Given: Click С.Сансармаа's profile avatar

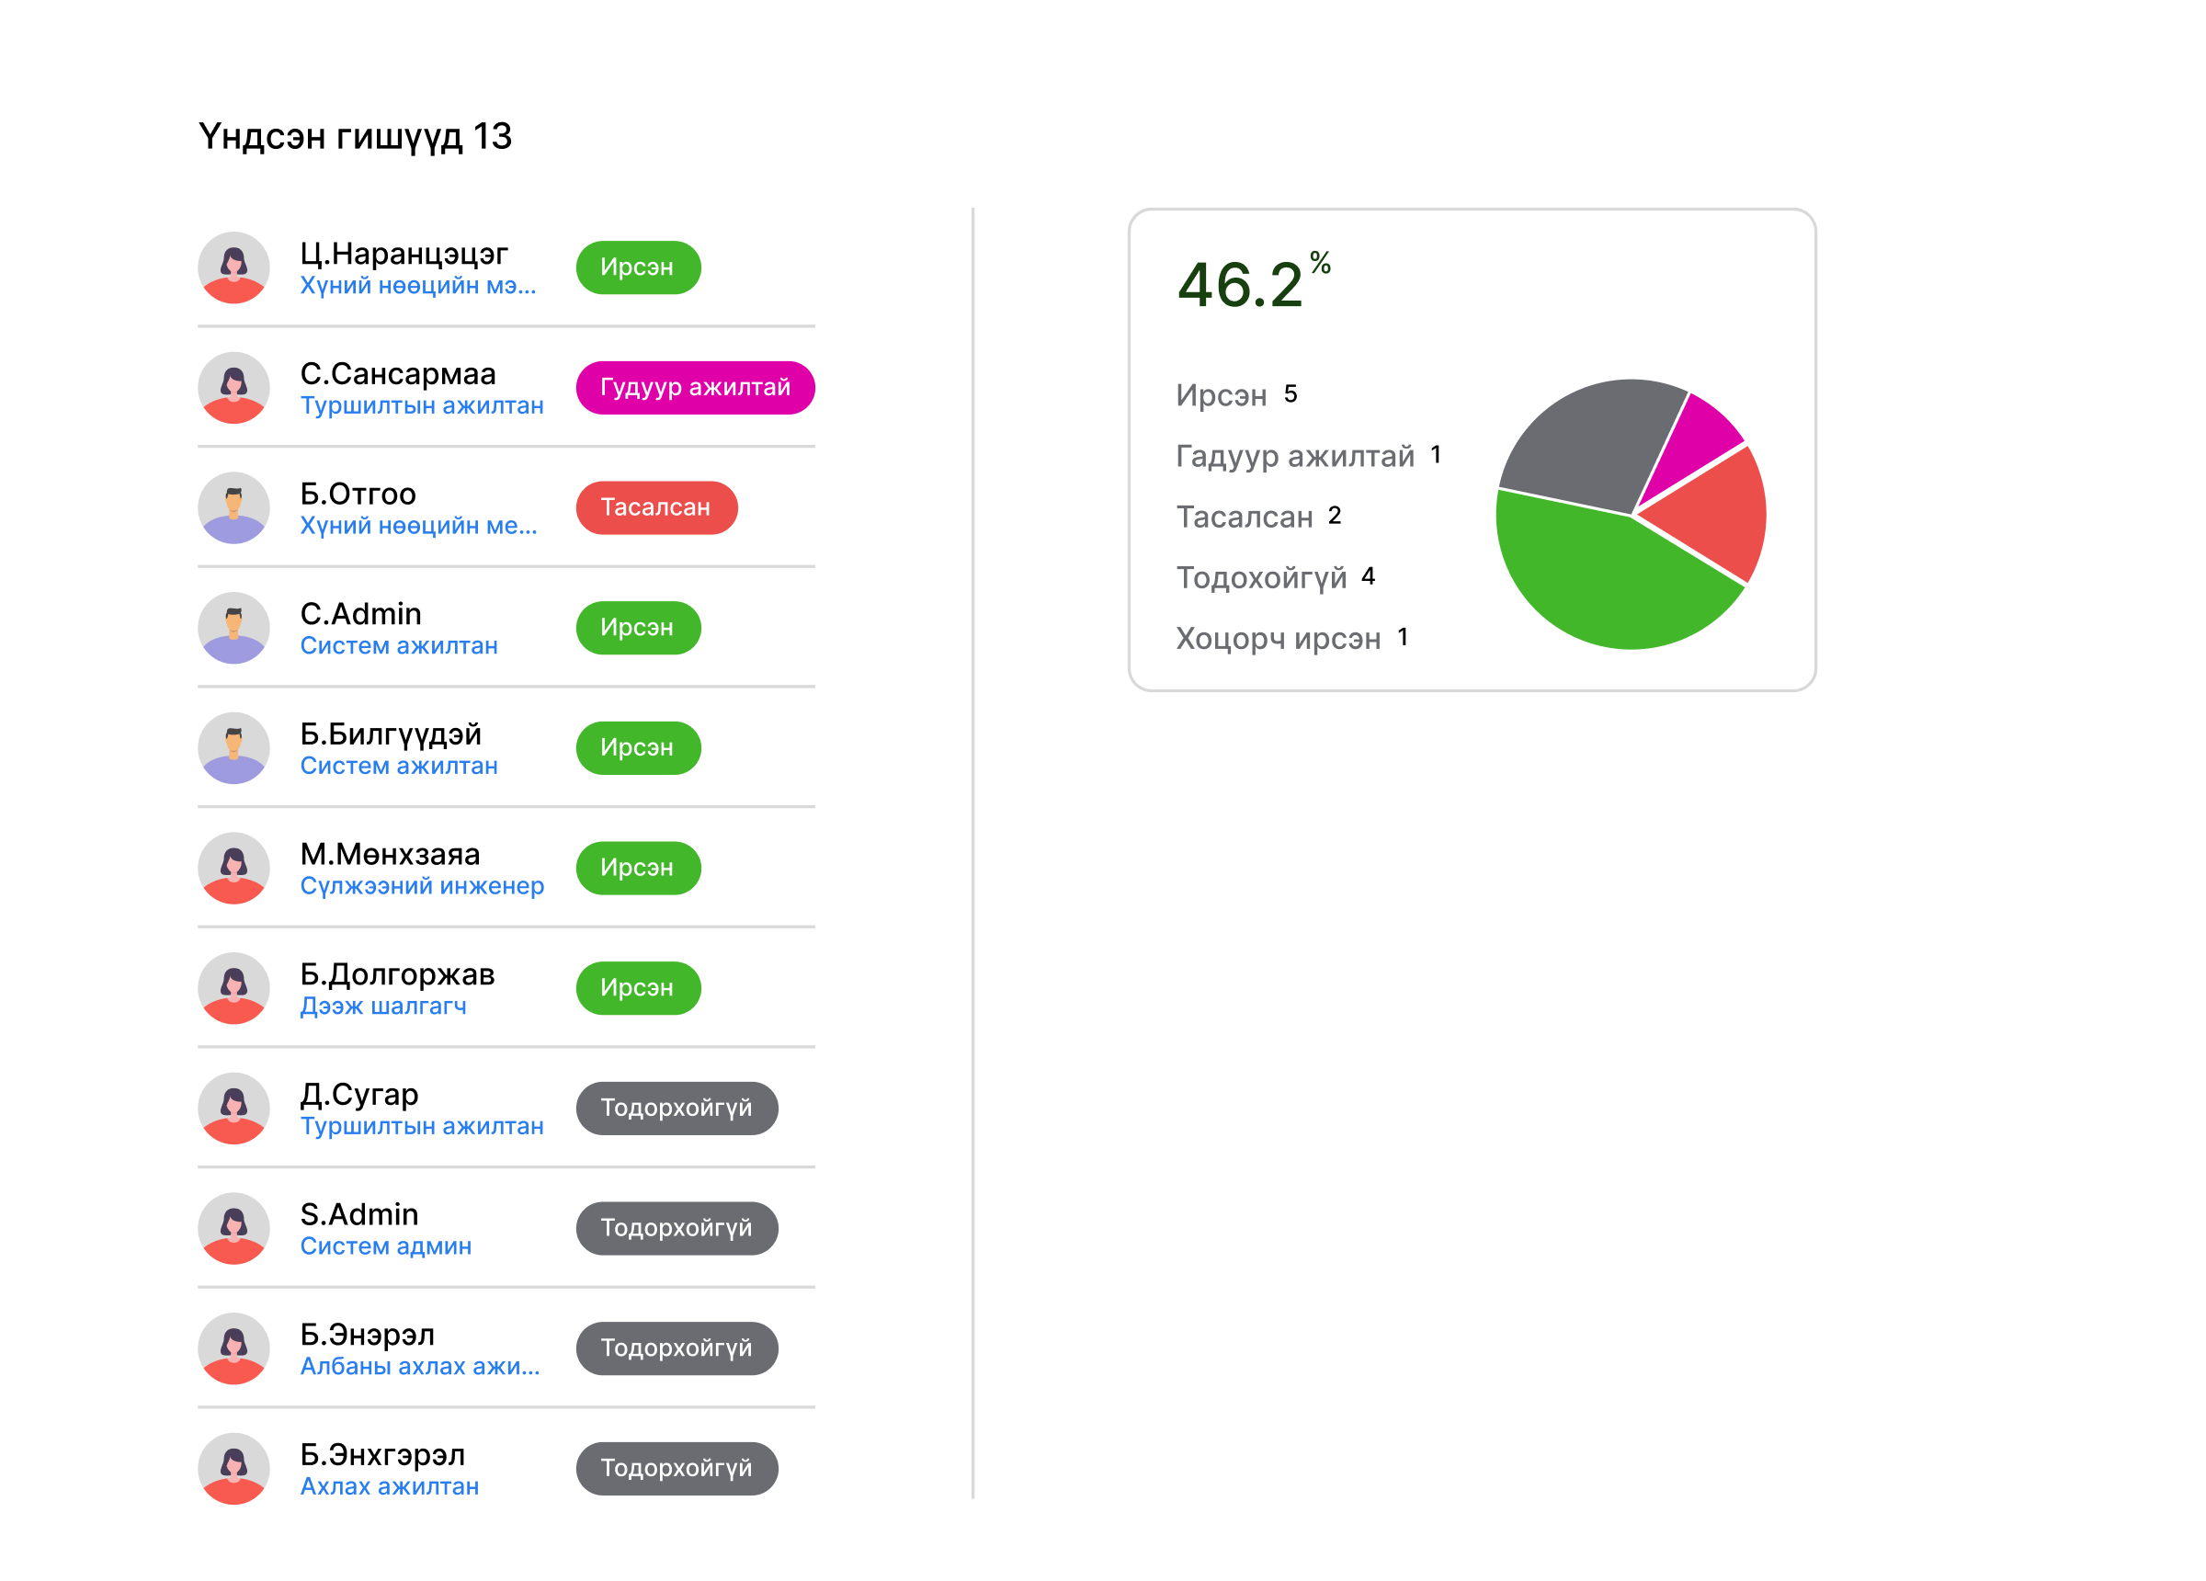Looking at the screenshot, I should 233,387.
